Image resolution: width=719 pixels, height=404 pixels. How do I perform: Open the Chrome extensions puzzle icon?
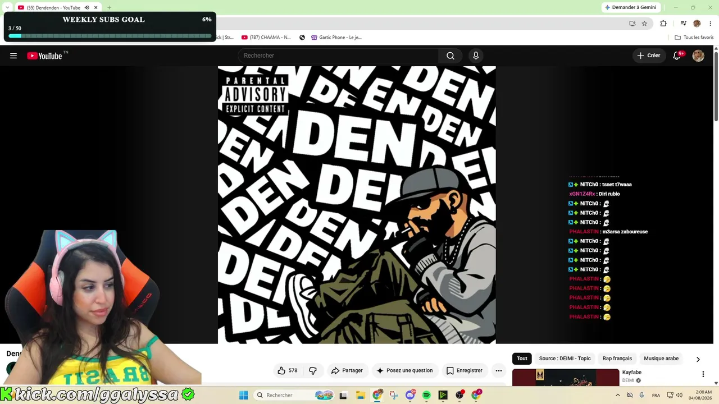tap(663, 24)
